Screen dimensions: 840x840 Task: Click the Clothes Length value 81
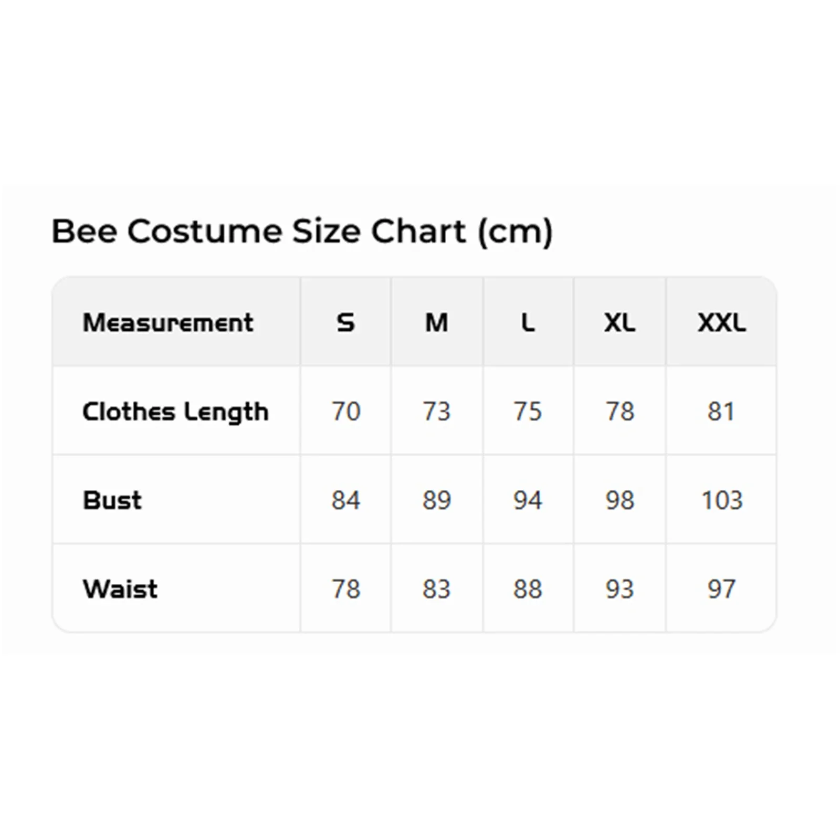721,411
